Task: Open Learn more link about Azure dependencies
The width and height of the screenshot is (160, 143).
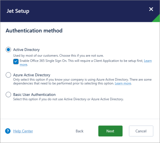Action: [x=123, y=83]
